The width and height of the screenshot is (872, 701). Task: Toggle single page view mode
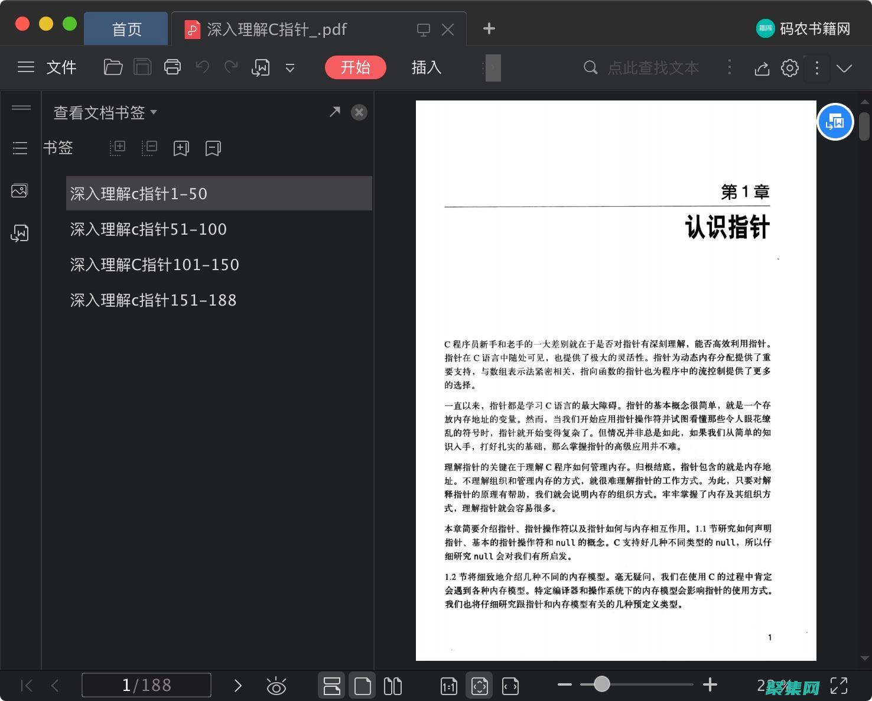(x=362, y=685)
